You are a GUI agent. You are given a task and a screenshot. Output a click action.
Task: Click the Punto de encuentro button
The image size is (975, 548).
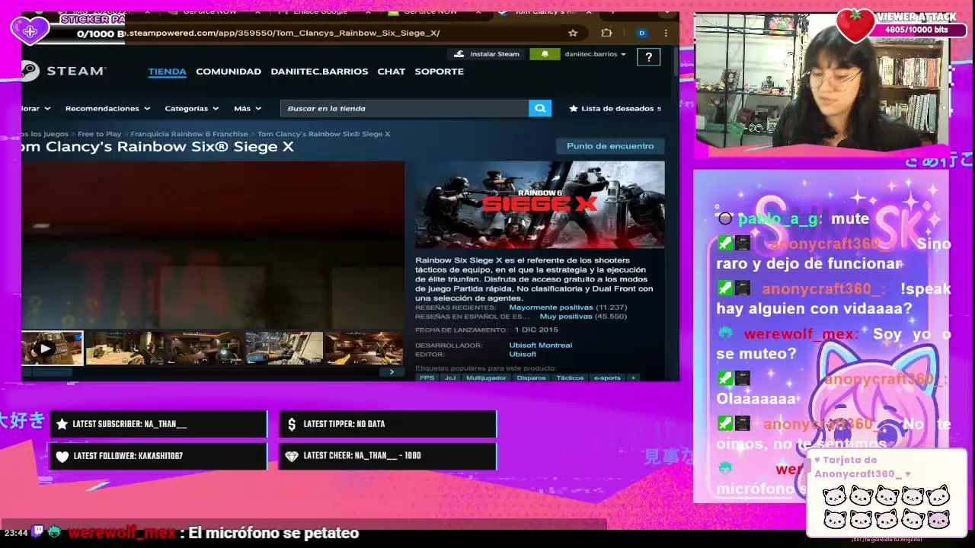click(610, 145)
